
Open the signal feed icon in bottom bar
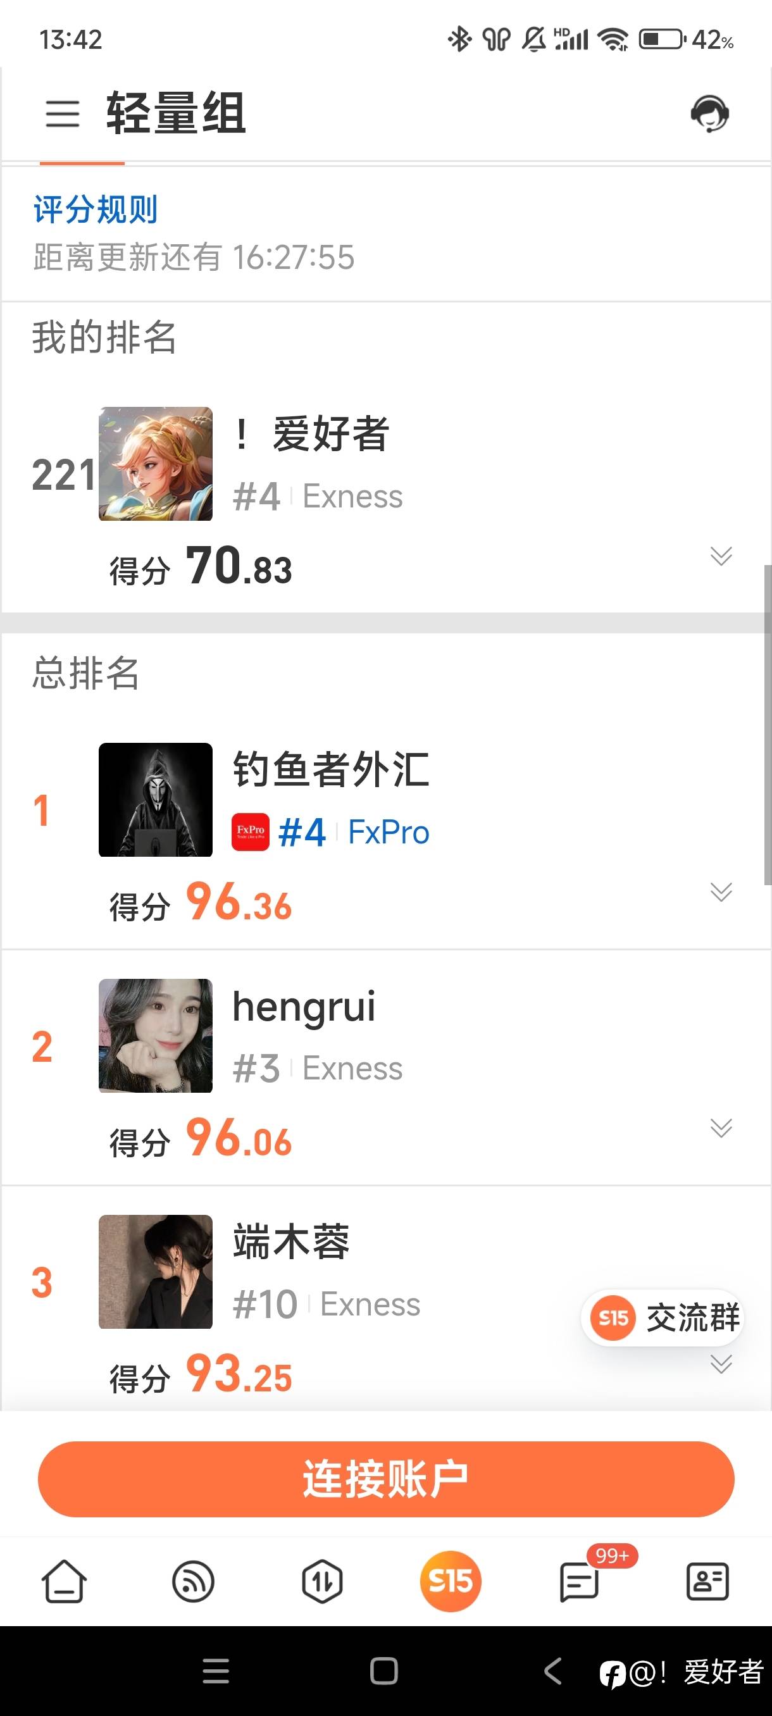pyautogui.click(x=193, y=1581)
